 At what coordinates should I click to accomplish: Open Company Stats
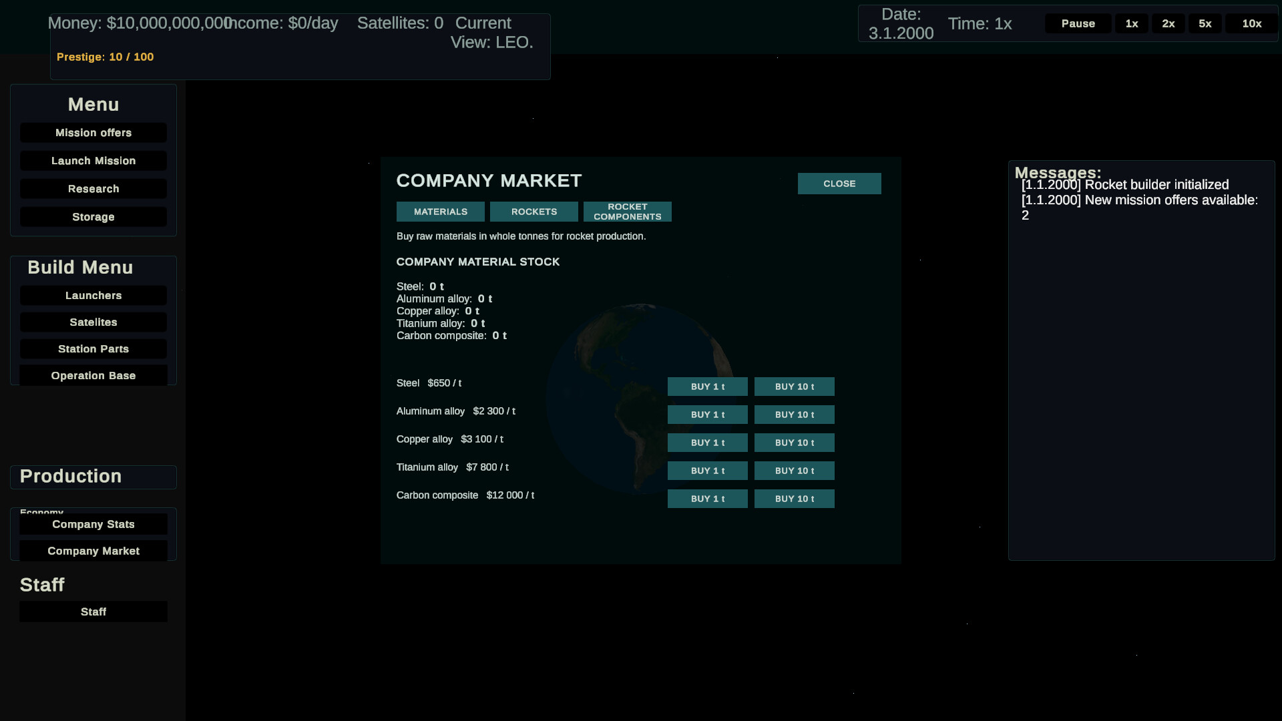click(93, 525)
